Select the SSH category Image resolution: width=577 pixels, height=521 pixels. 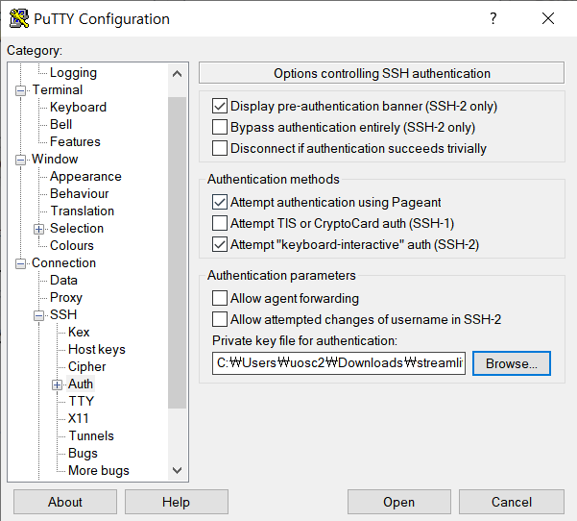63,314
